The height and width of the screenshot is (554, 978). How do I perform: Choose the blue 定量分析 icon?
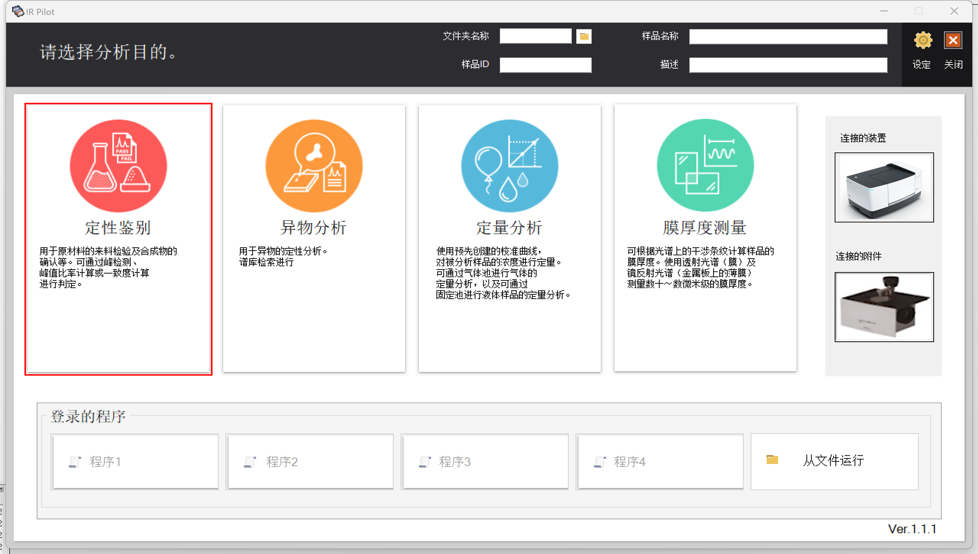(510, 165)
